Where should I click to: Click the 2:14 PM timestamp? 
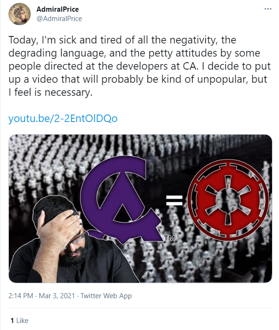point(21,296)
